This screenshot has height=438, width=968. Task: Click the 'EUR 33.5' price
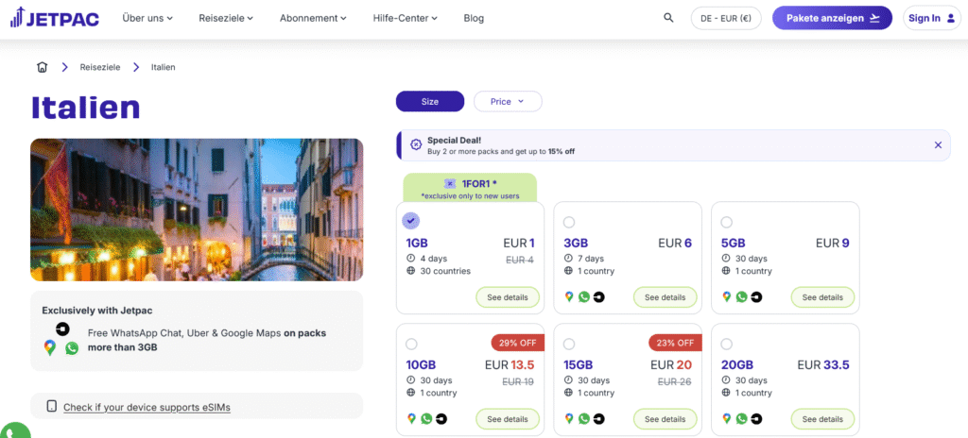(x=823, y=365)
